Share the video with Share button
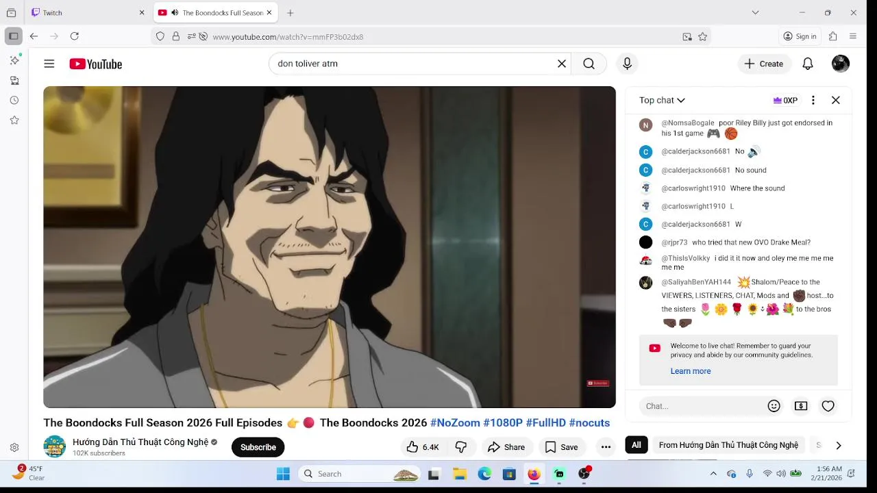Viewport: 877px width, 493px height. tap(506, 447)
